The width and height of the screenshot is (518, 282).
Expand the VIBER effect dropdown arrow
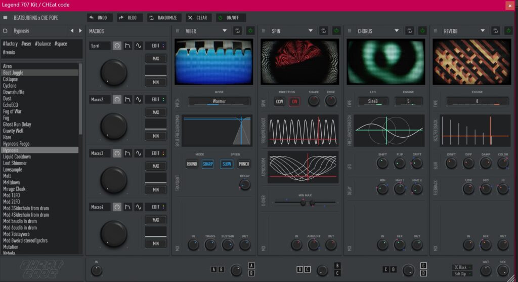225,31
